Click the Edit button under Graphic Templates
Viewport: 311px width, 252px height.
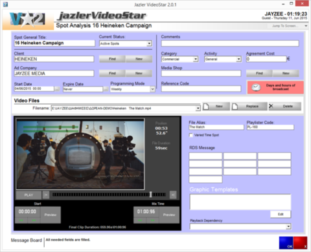(x=281, y=214)
